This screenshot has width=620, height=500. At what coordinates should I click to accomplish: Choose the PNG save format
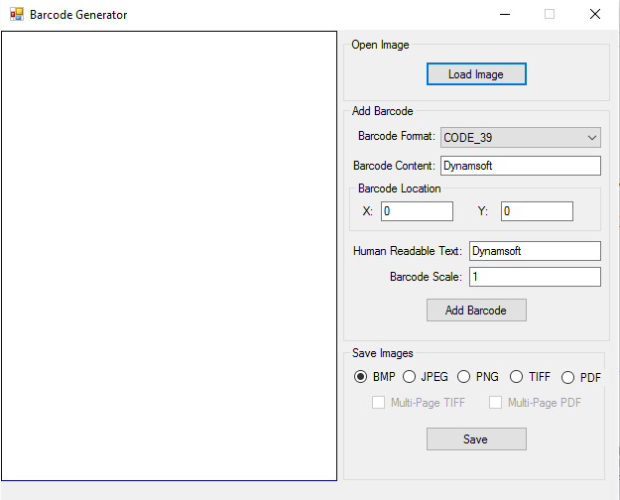click(x=463, y=377)
